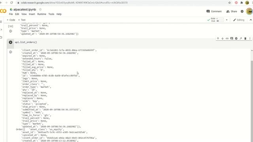
Task: Click the 'asset_class': 'us_equity' line
Action: [47, 129]
